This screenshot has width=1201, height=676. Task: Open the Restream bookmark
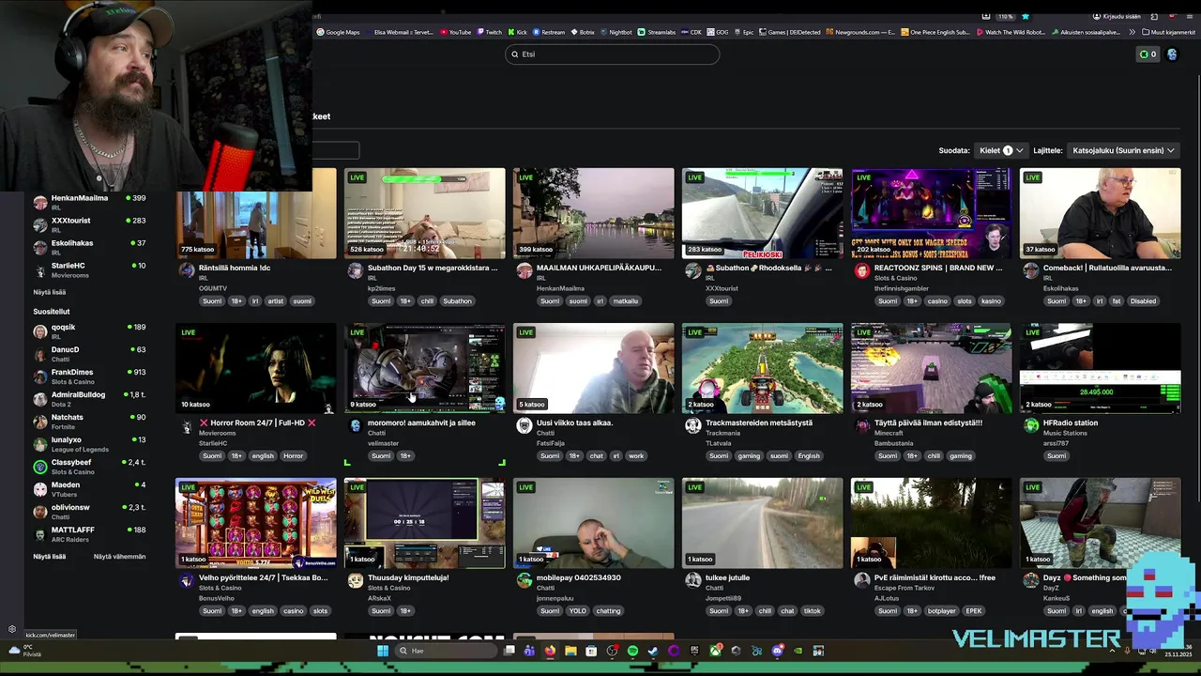549,32
